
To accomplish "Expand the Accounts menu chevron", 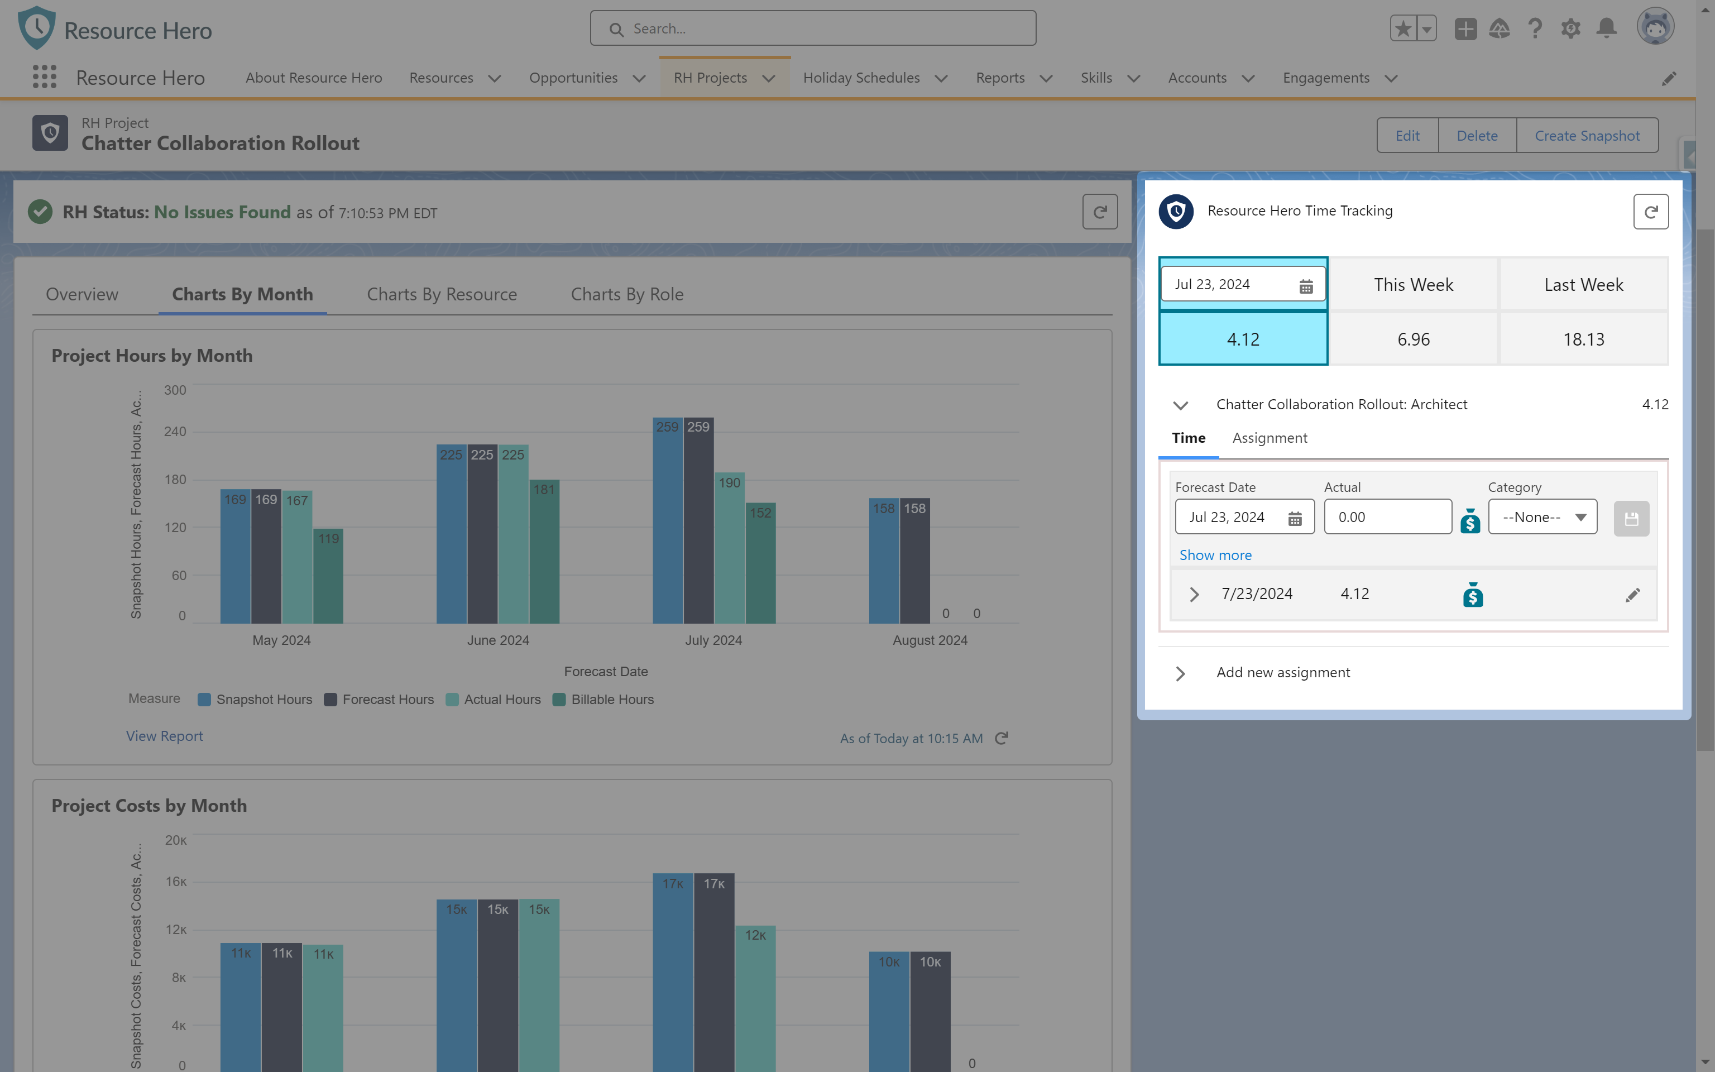I will pos(1249,78).
